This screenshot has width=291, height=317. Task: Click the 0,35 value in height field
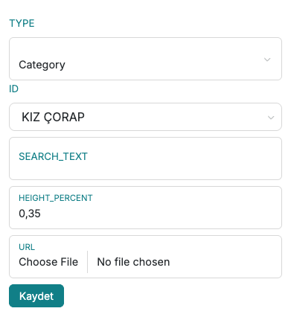point(30,214)
